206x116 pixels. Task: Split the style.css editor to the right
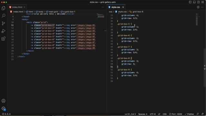(x=198, y=7)
